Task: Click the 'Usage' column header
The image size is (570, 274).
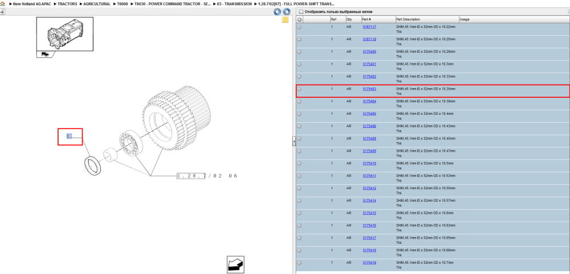Action: click(465, 19)
